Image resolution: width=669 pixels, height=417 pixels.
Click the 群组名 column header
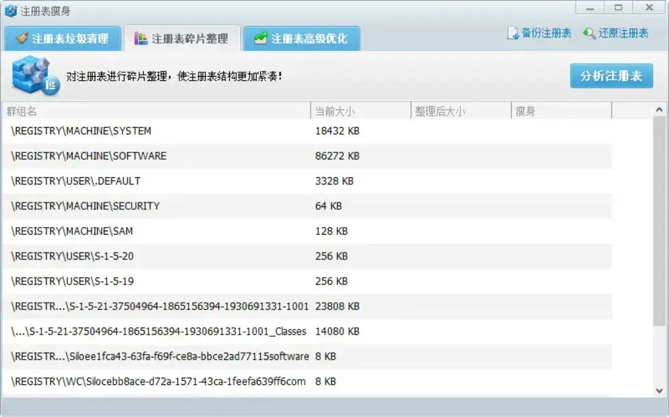20,111
